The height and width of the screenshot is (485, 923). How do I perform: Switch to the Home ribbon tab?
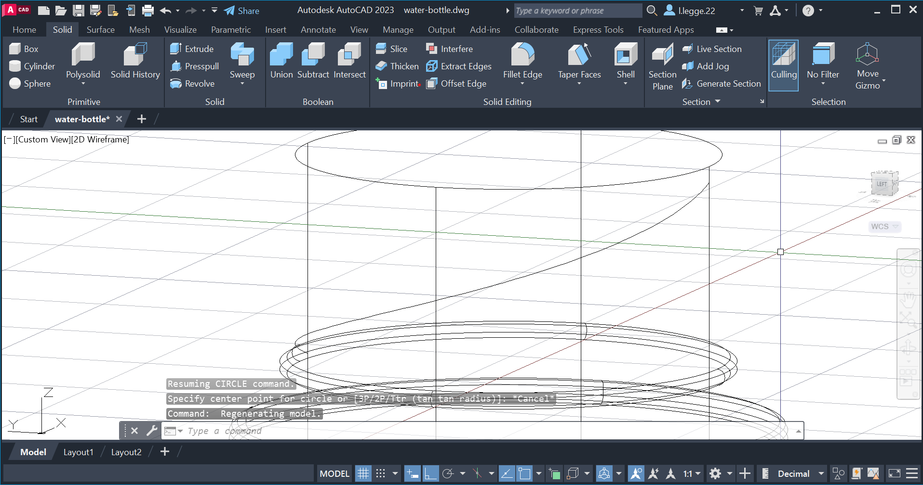click(24, 30)
